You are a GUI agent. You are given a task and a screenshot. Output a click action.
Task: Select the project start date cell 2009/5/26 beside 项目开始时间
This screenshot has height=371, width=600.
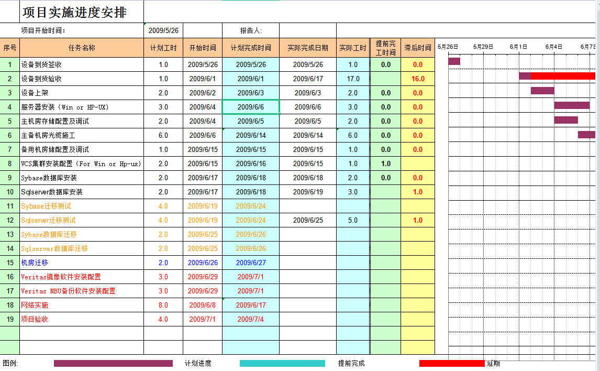[x=163, y=30]
